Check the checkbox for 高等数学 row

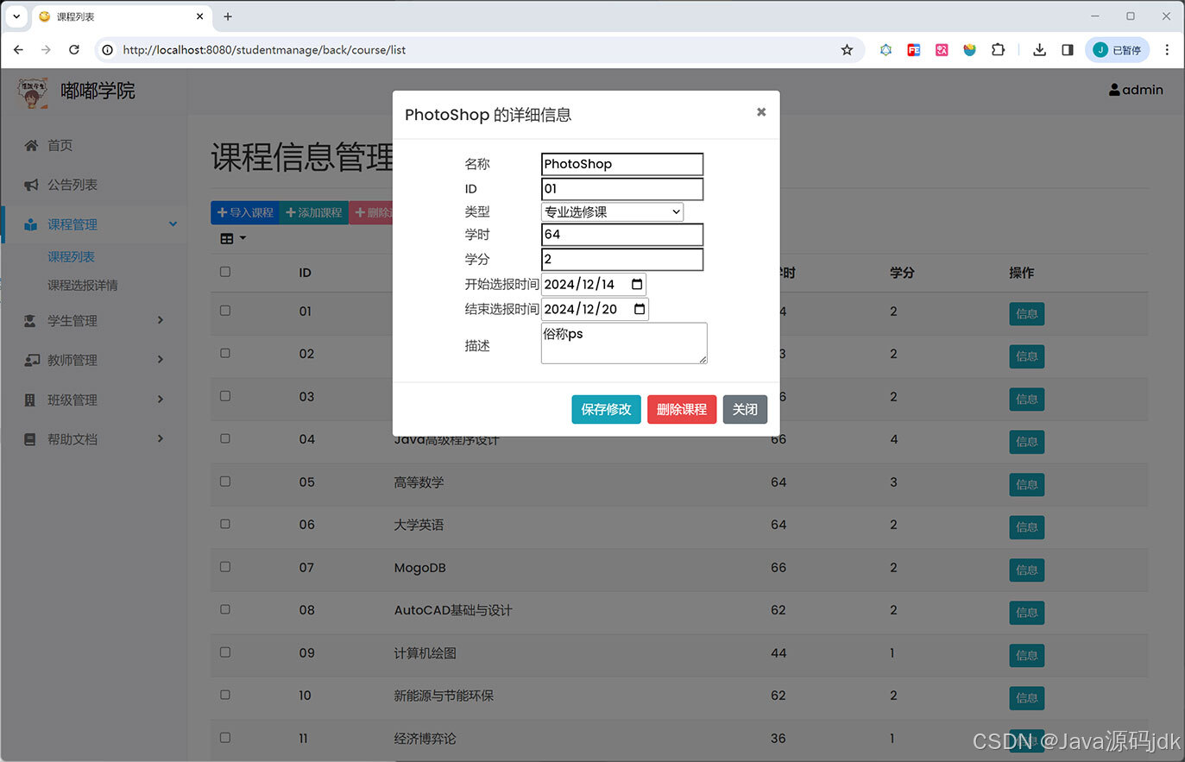[x=225, y=482]
